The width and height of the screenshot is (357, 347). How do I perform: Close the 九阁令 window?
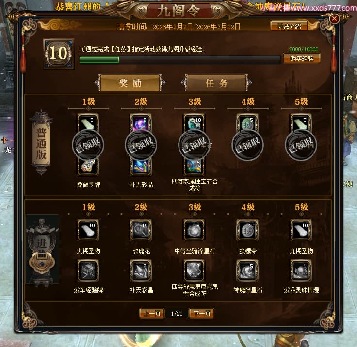334,18
